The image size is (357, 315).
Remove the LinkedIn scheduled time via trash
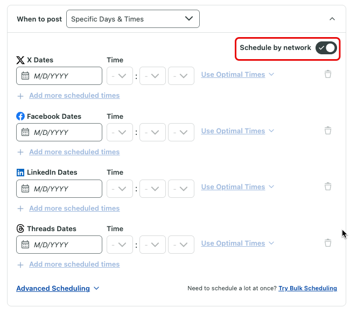click(x=327, y=187)
